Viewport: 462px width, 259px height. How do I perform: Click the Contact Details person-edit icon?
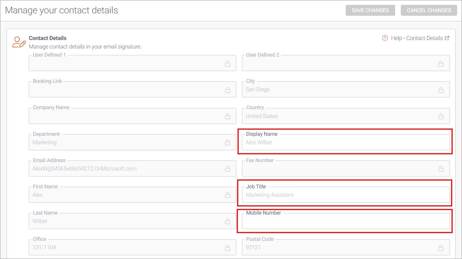[x=19, y=42]
